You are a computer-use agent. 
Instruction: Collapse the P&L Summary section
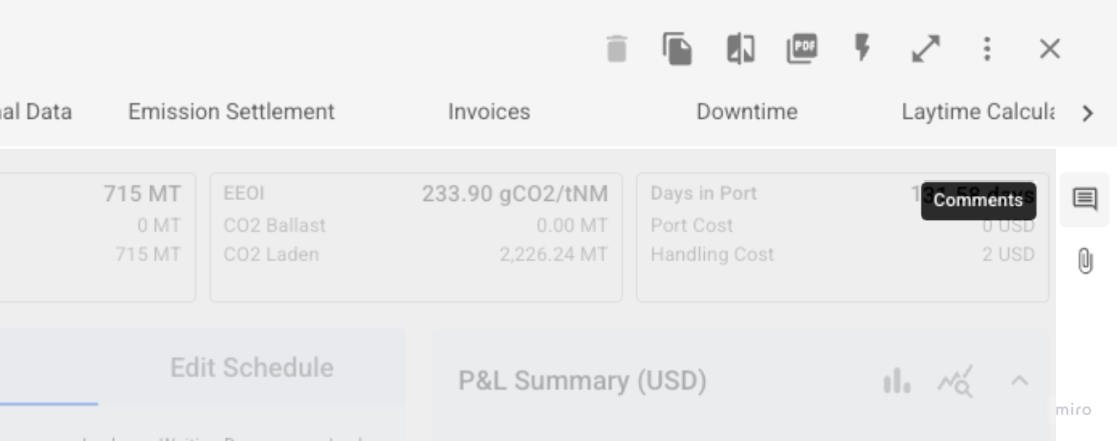click(1019, 381)
